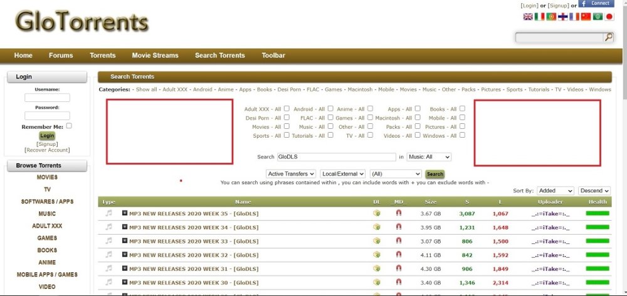Open the Recover Account link
Image resolution: width=627 pixels, height=296 pixels.
(x=47, y=150)
